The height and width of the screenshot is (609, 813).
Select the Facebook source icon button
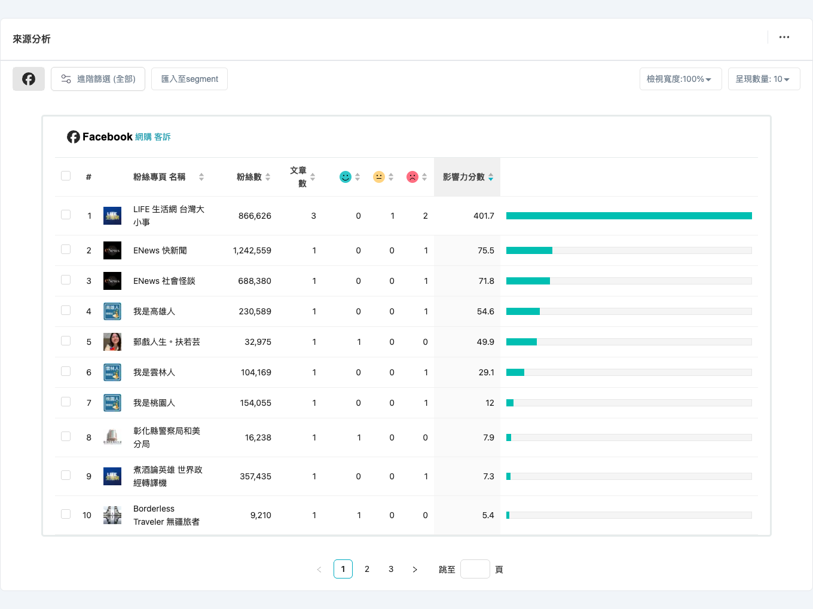[x=29, y=79]
